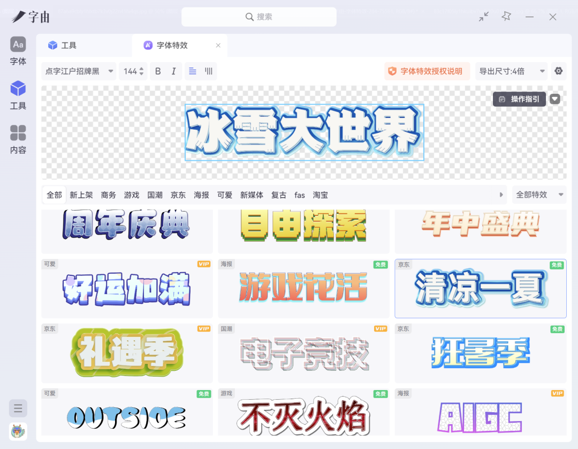
Task: Toggle bold formatting
Action: coord(158,71)
